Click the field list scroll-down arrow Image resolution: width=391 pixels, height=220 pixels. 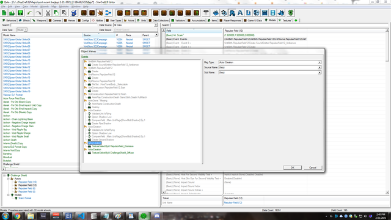point(164,193)
